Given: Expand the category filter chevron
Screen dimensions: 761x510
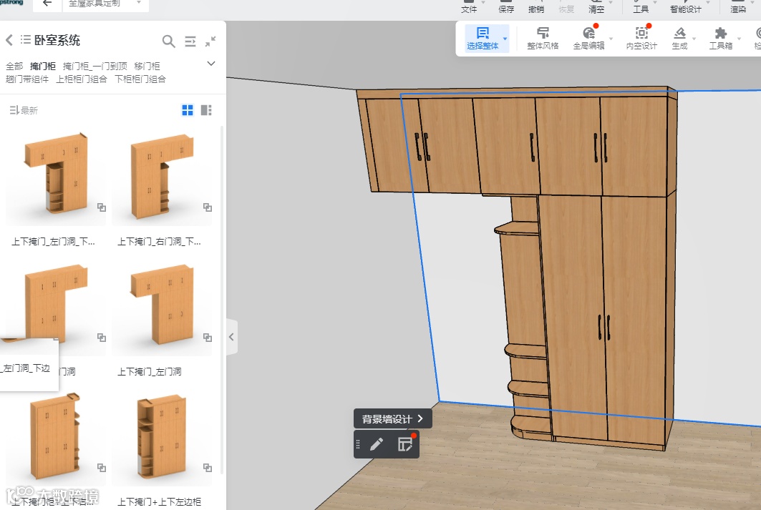Looking at the screenshot, I should coord(211,64).
